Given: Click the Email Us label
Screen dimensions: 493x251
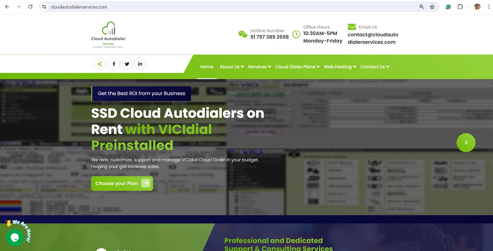Looking at the screenshot, I should [368, 27].
